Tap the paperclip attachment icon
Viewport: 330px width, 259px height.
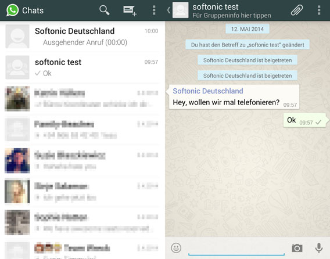[x=297, y=10]
